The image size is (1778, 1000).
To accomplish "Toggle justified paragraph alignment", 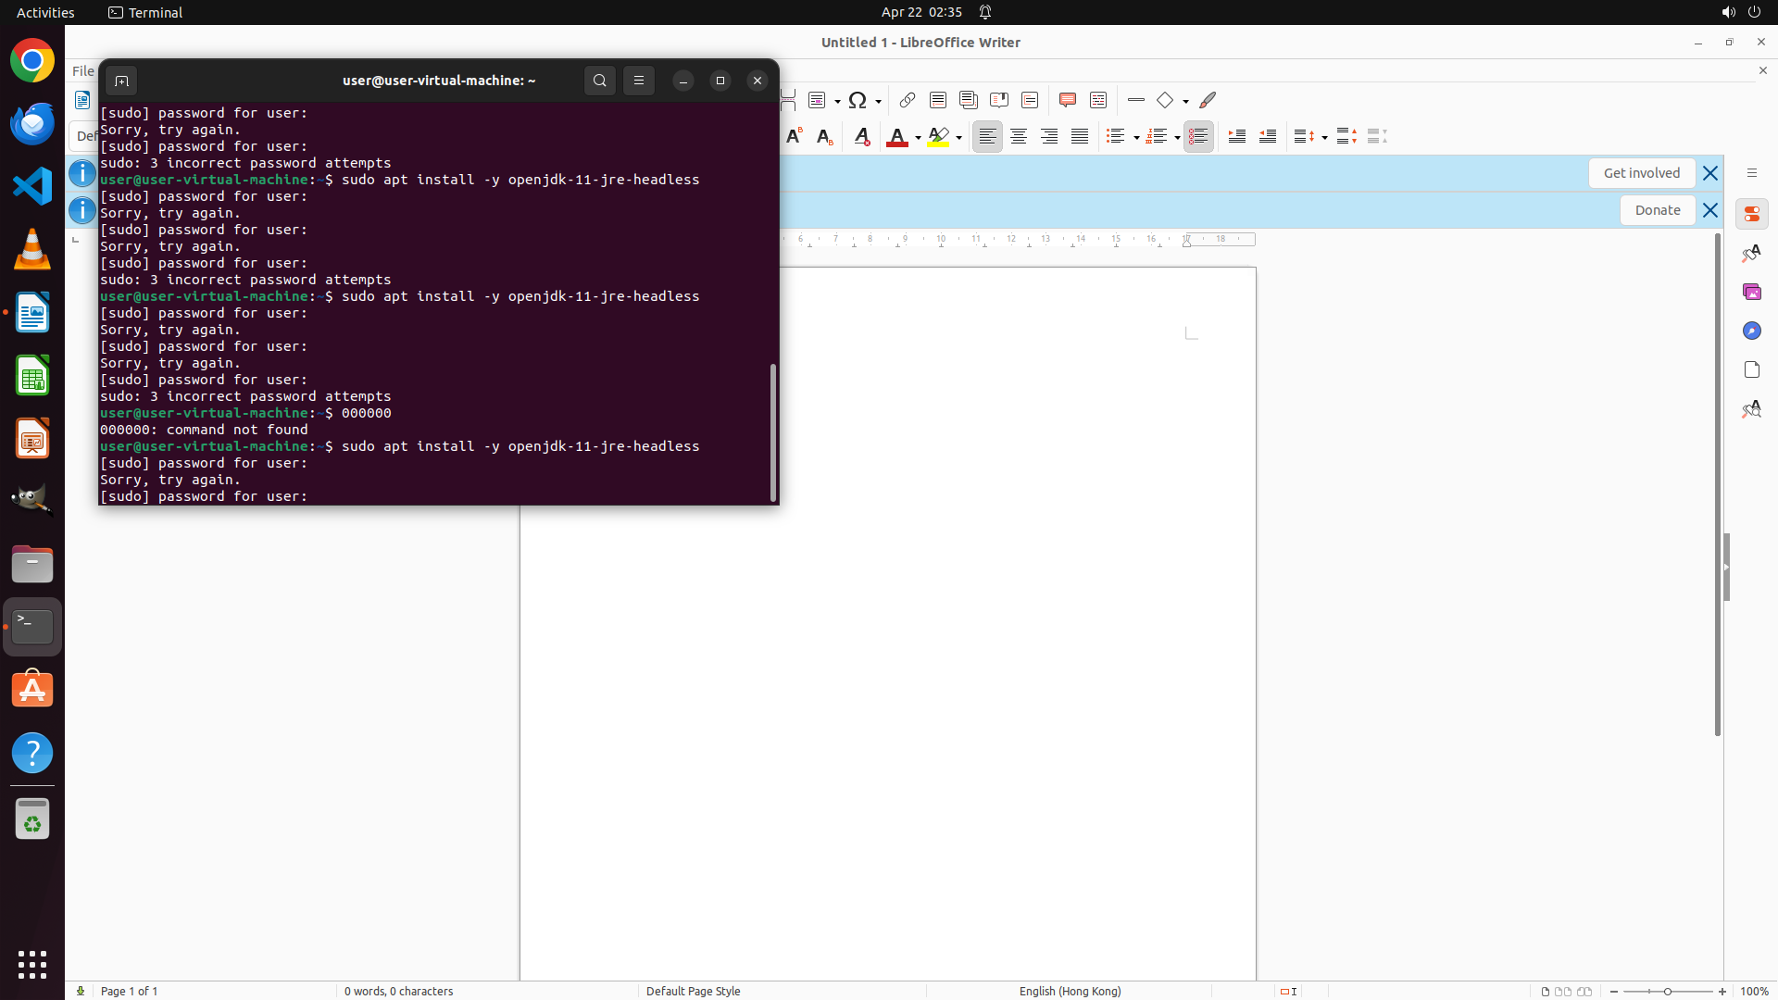I will [1079, 136].
